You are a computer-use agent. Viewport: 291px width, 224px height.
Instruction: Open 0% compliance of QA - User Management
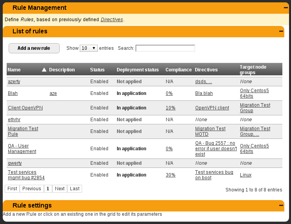pyautogui.click(x=169, y=149)
